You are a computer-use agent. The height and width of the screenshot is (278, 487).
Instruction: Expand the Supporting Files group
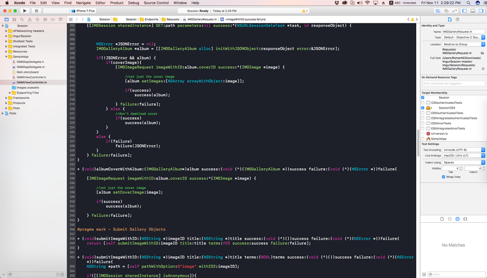[x=10, y=93]
